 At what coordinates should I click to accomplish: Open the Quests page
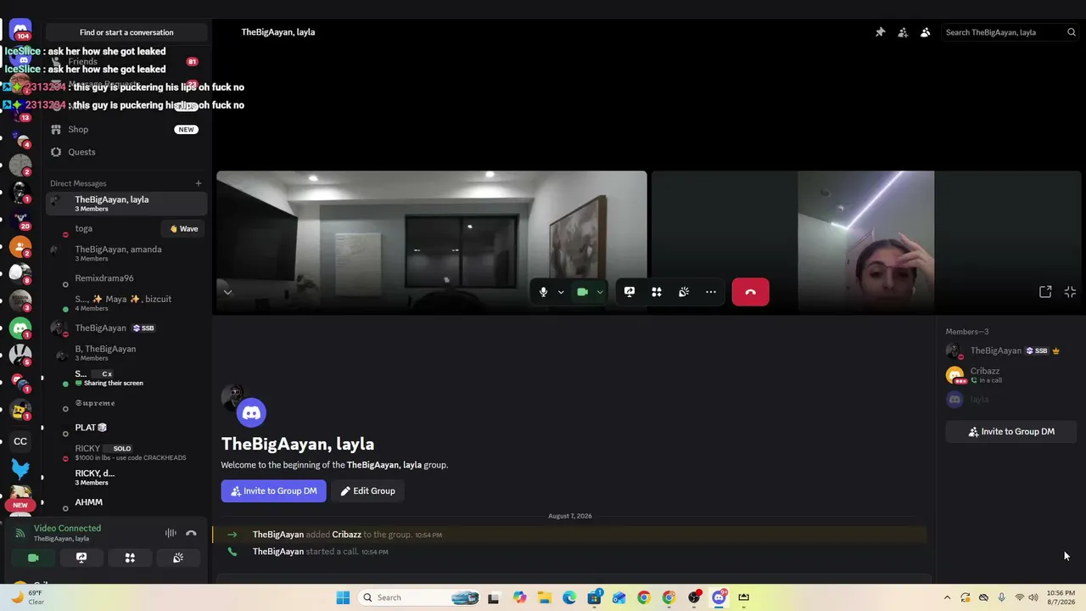pyautogui.click(x=126, y=152)
